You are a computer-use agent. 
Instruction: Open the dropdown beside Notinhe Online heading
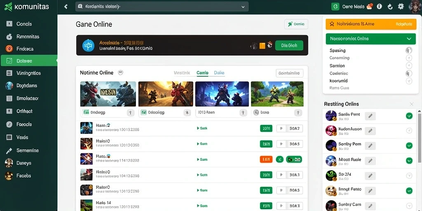click(x=121, y=73)
